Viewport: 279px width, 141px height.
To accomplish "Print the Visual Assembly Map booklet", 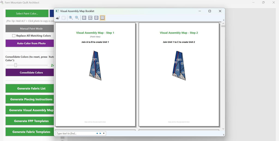I will coord(58,18).
